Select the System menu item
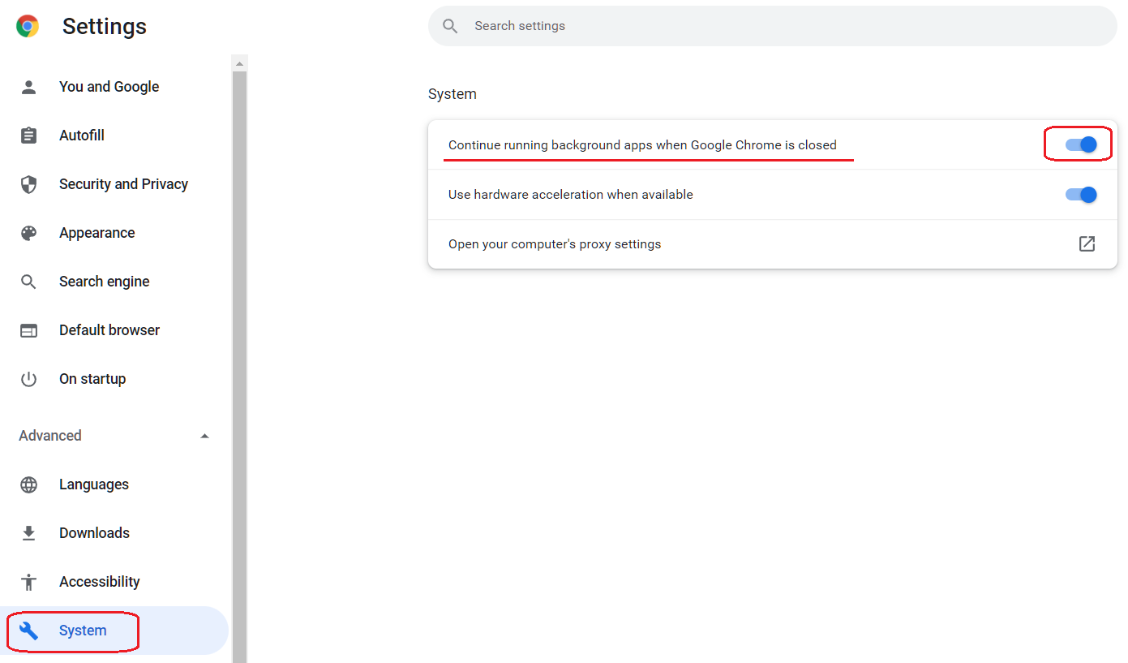This screenshot has width=1128, height=663. point(114,631)
